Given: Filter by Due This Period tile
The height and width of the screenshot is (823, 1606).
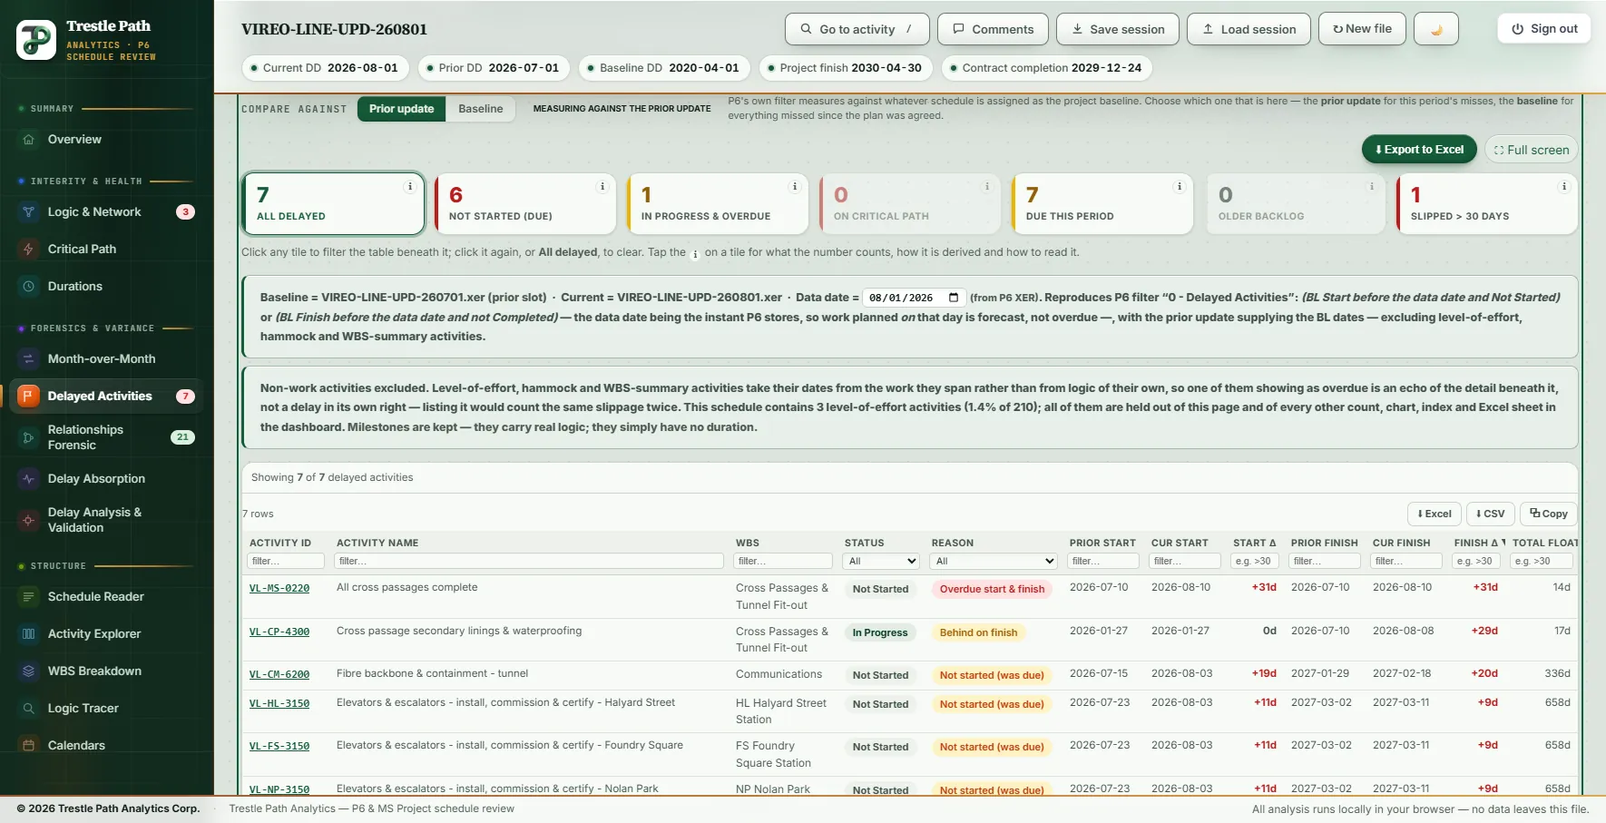Looking at the screenshot, I should (x=1102, y=204).
